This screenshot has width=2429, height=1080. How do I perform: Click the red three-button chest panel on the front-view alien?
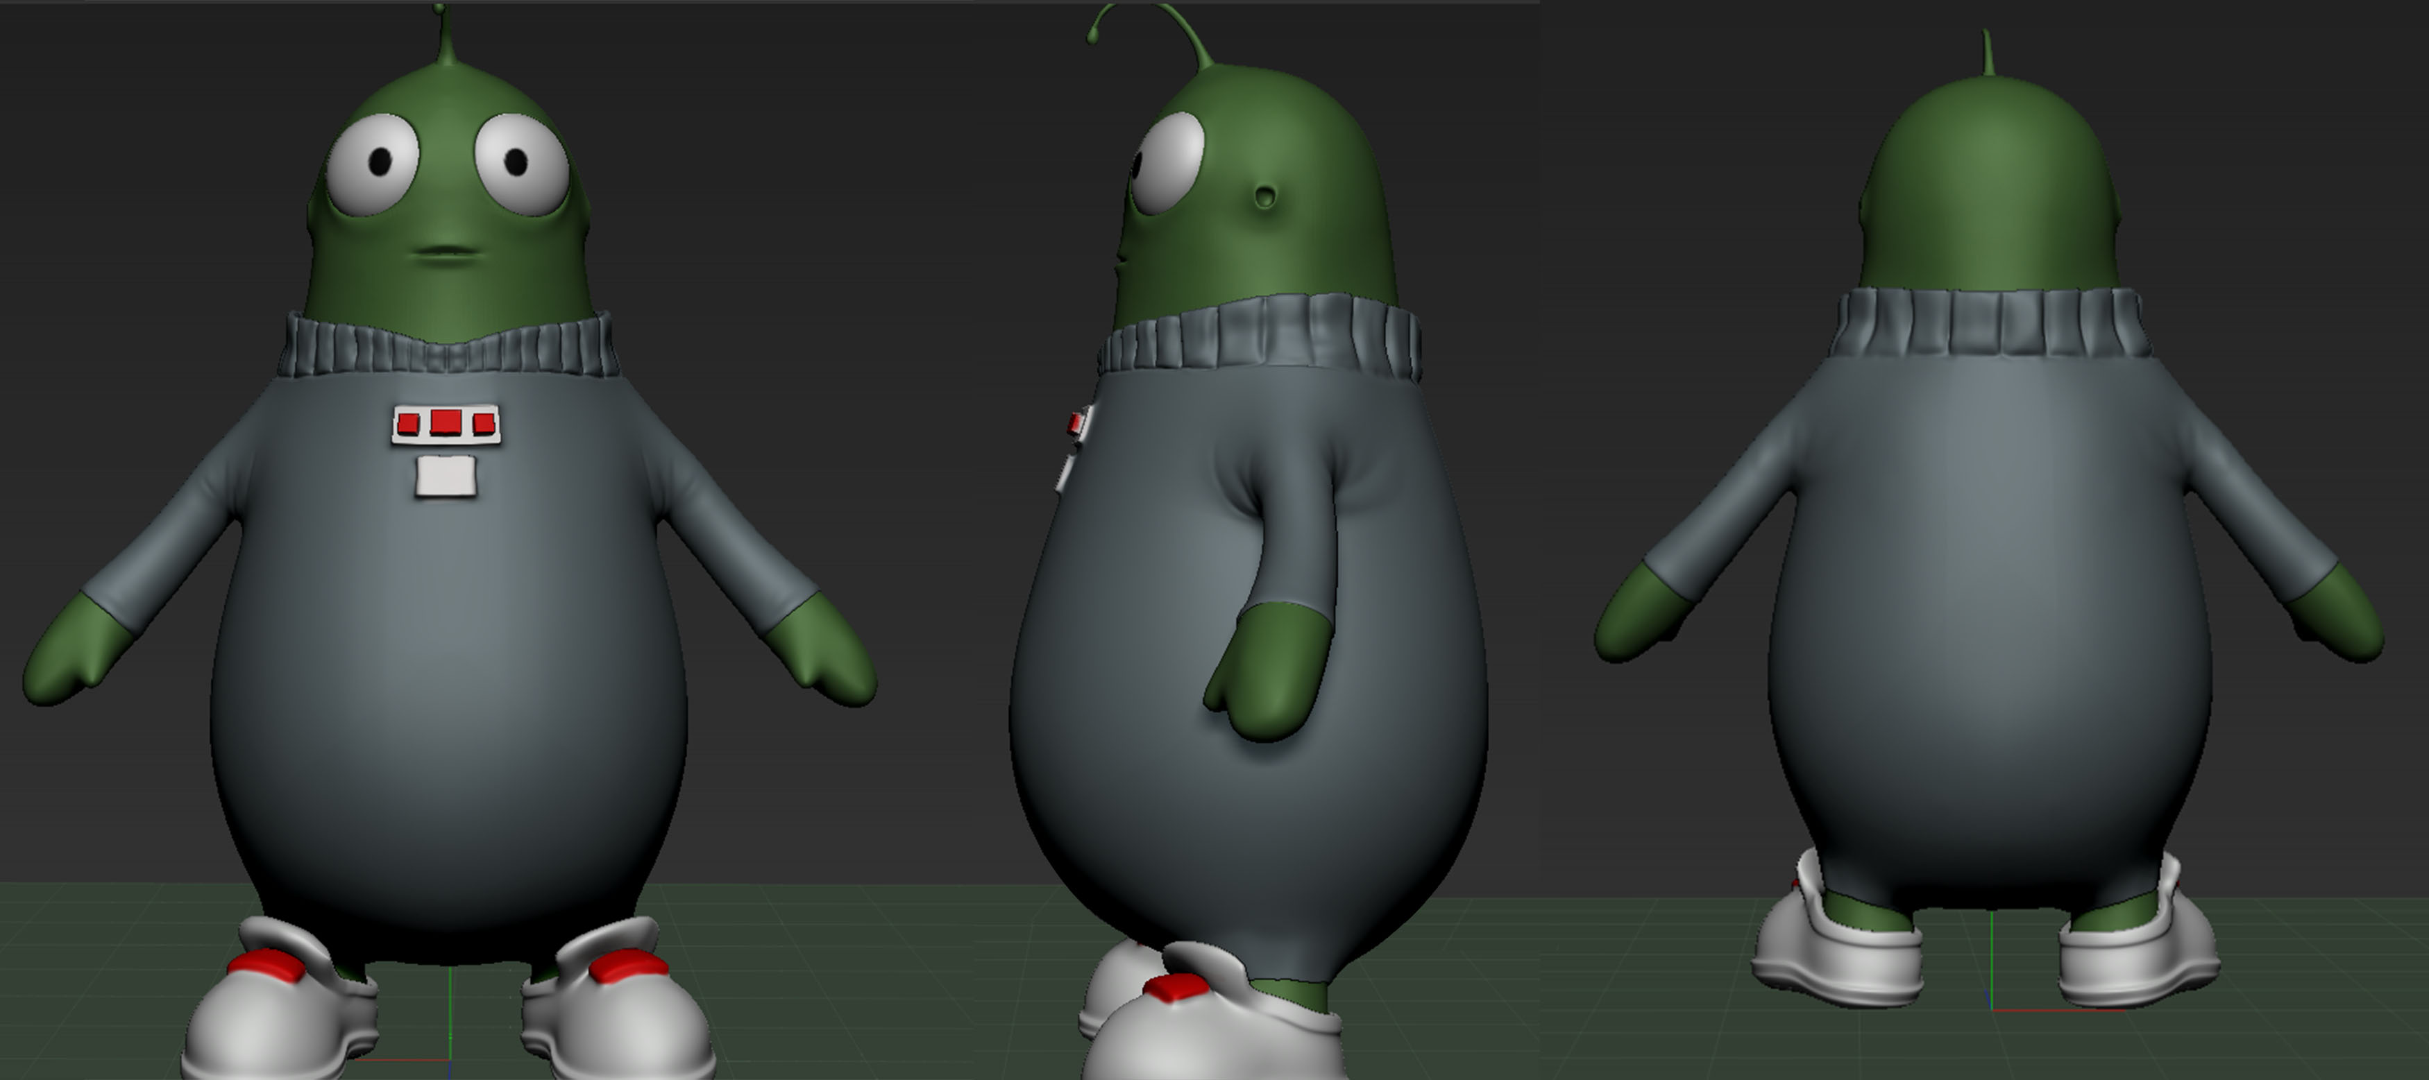coord(445,424)
